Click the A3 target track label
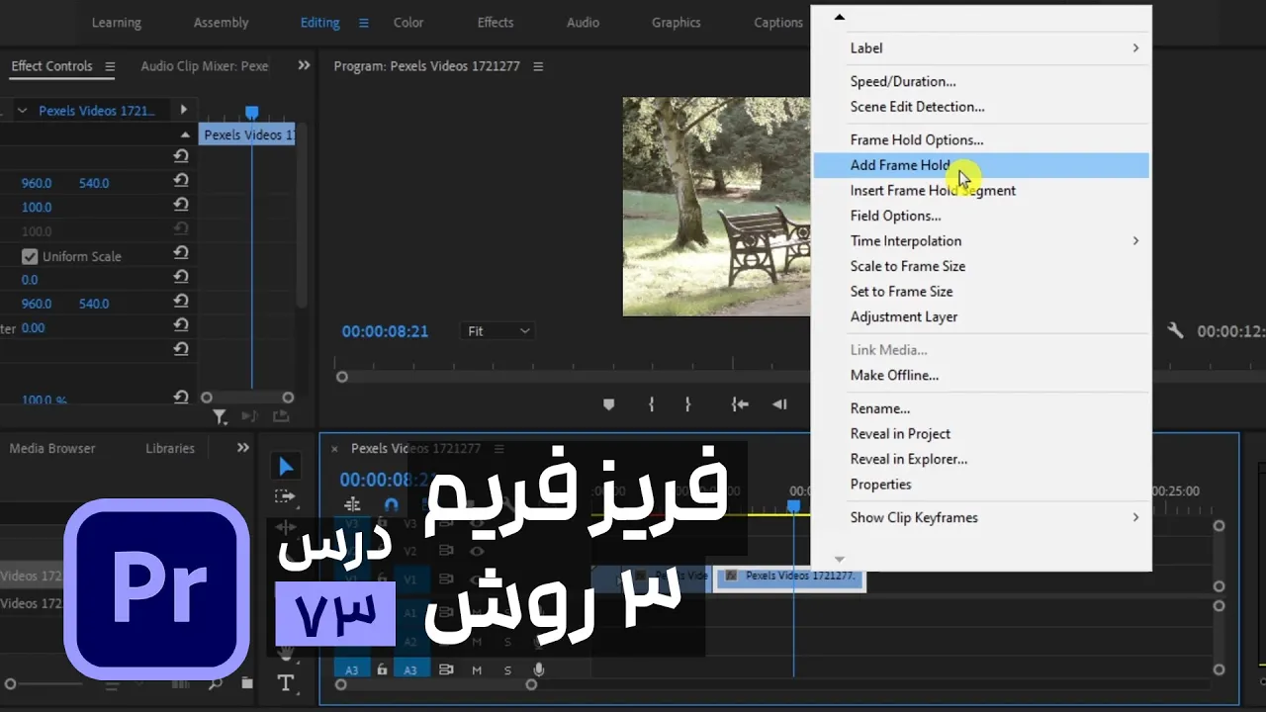 click(411, 669)
